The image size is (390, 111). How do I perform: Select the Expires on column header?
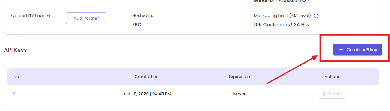pos(239,77)
